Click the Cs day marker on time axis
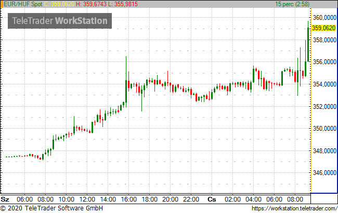The image size is (338, 213). click(212, 199)
